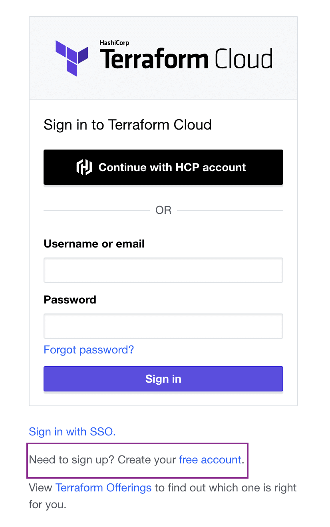Click inside the Username or email field

pyautogui.click(x=163, y=270)
